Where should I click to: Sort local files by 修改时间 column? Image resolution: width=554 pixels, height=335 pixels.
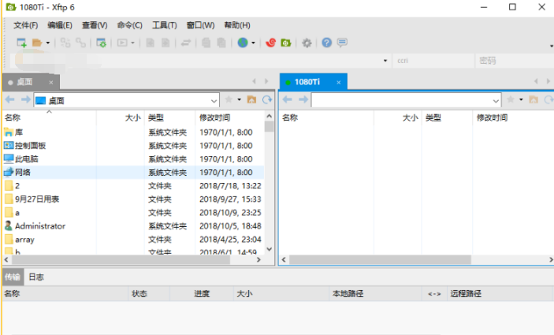tap(229, 117)
